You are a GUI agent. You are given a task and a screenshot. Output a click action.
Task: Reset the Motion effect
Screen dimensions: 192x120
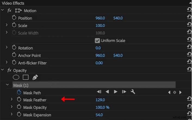[x=189, y=9]
